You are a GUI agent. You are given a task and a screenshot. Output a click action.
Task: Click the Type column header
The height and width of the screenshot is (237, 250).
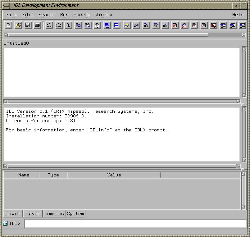[x=53, y=175]
